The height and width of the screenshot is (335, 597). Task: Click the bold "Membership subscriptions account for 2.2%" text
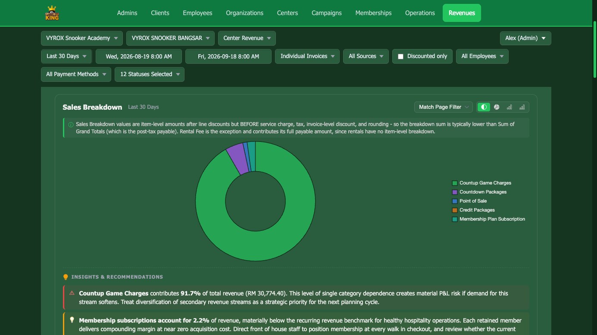click(144, 320)
